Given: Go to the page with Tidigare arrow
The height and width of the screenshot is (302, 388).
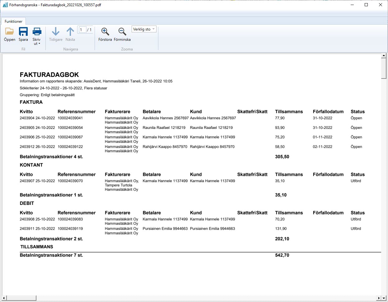Looking at the screenshot, I should [56, 34].
